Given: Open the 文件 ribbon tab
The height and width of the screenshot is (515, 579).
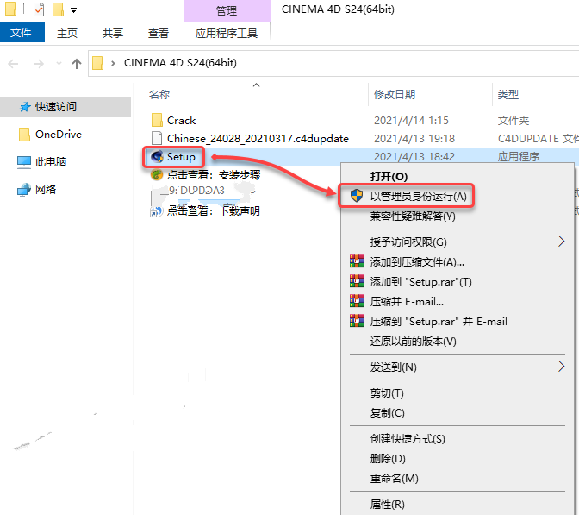Looking at the screenshot, I should tap(22, 33).
